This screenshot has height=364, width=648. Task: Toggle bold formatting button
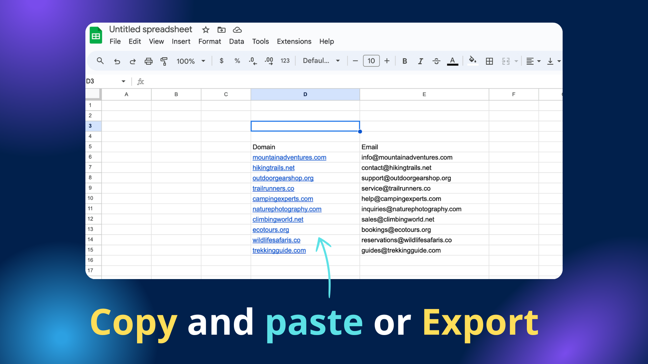click(x=404, y=61)
